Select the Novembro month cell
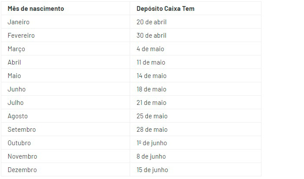 click(65, 156)
